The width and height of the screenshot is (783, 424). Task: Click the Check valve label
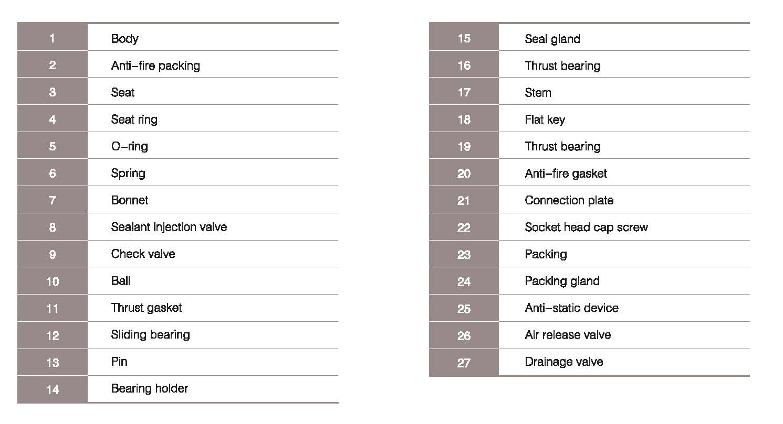tap(143, 254)
